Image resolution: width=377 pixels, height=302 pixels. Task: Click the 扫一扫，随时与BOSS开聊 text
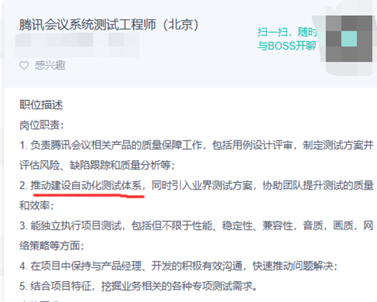coord(287,39)
